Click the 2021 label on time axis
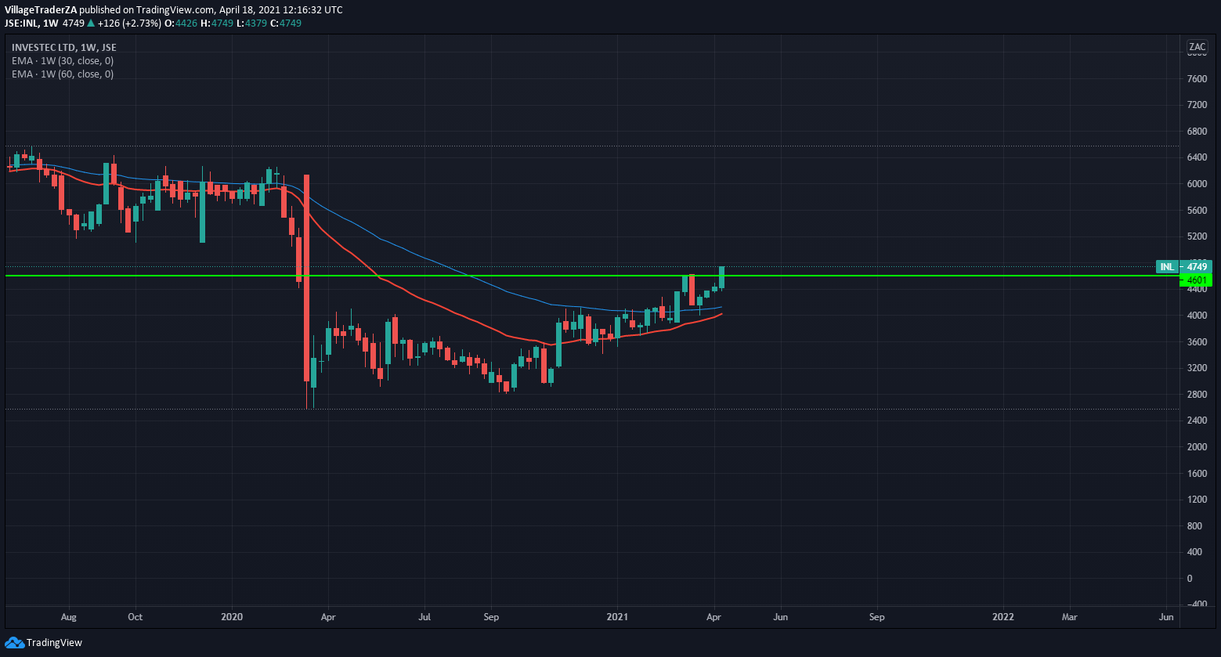 (x=617, y=617)
